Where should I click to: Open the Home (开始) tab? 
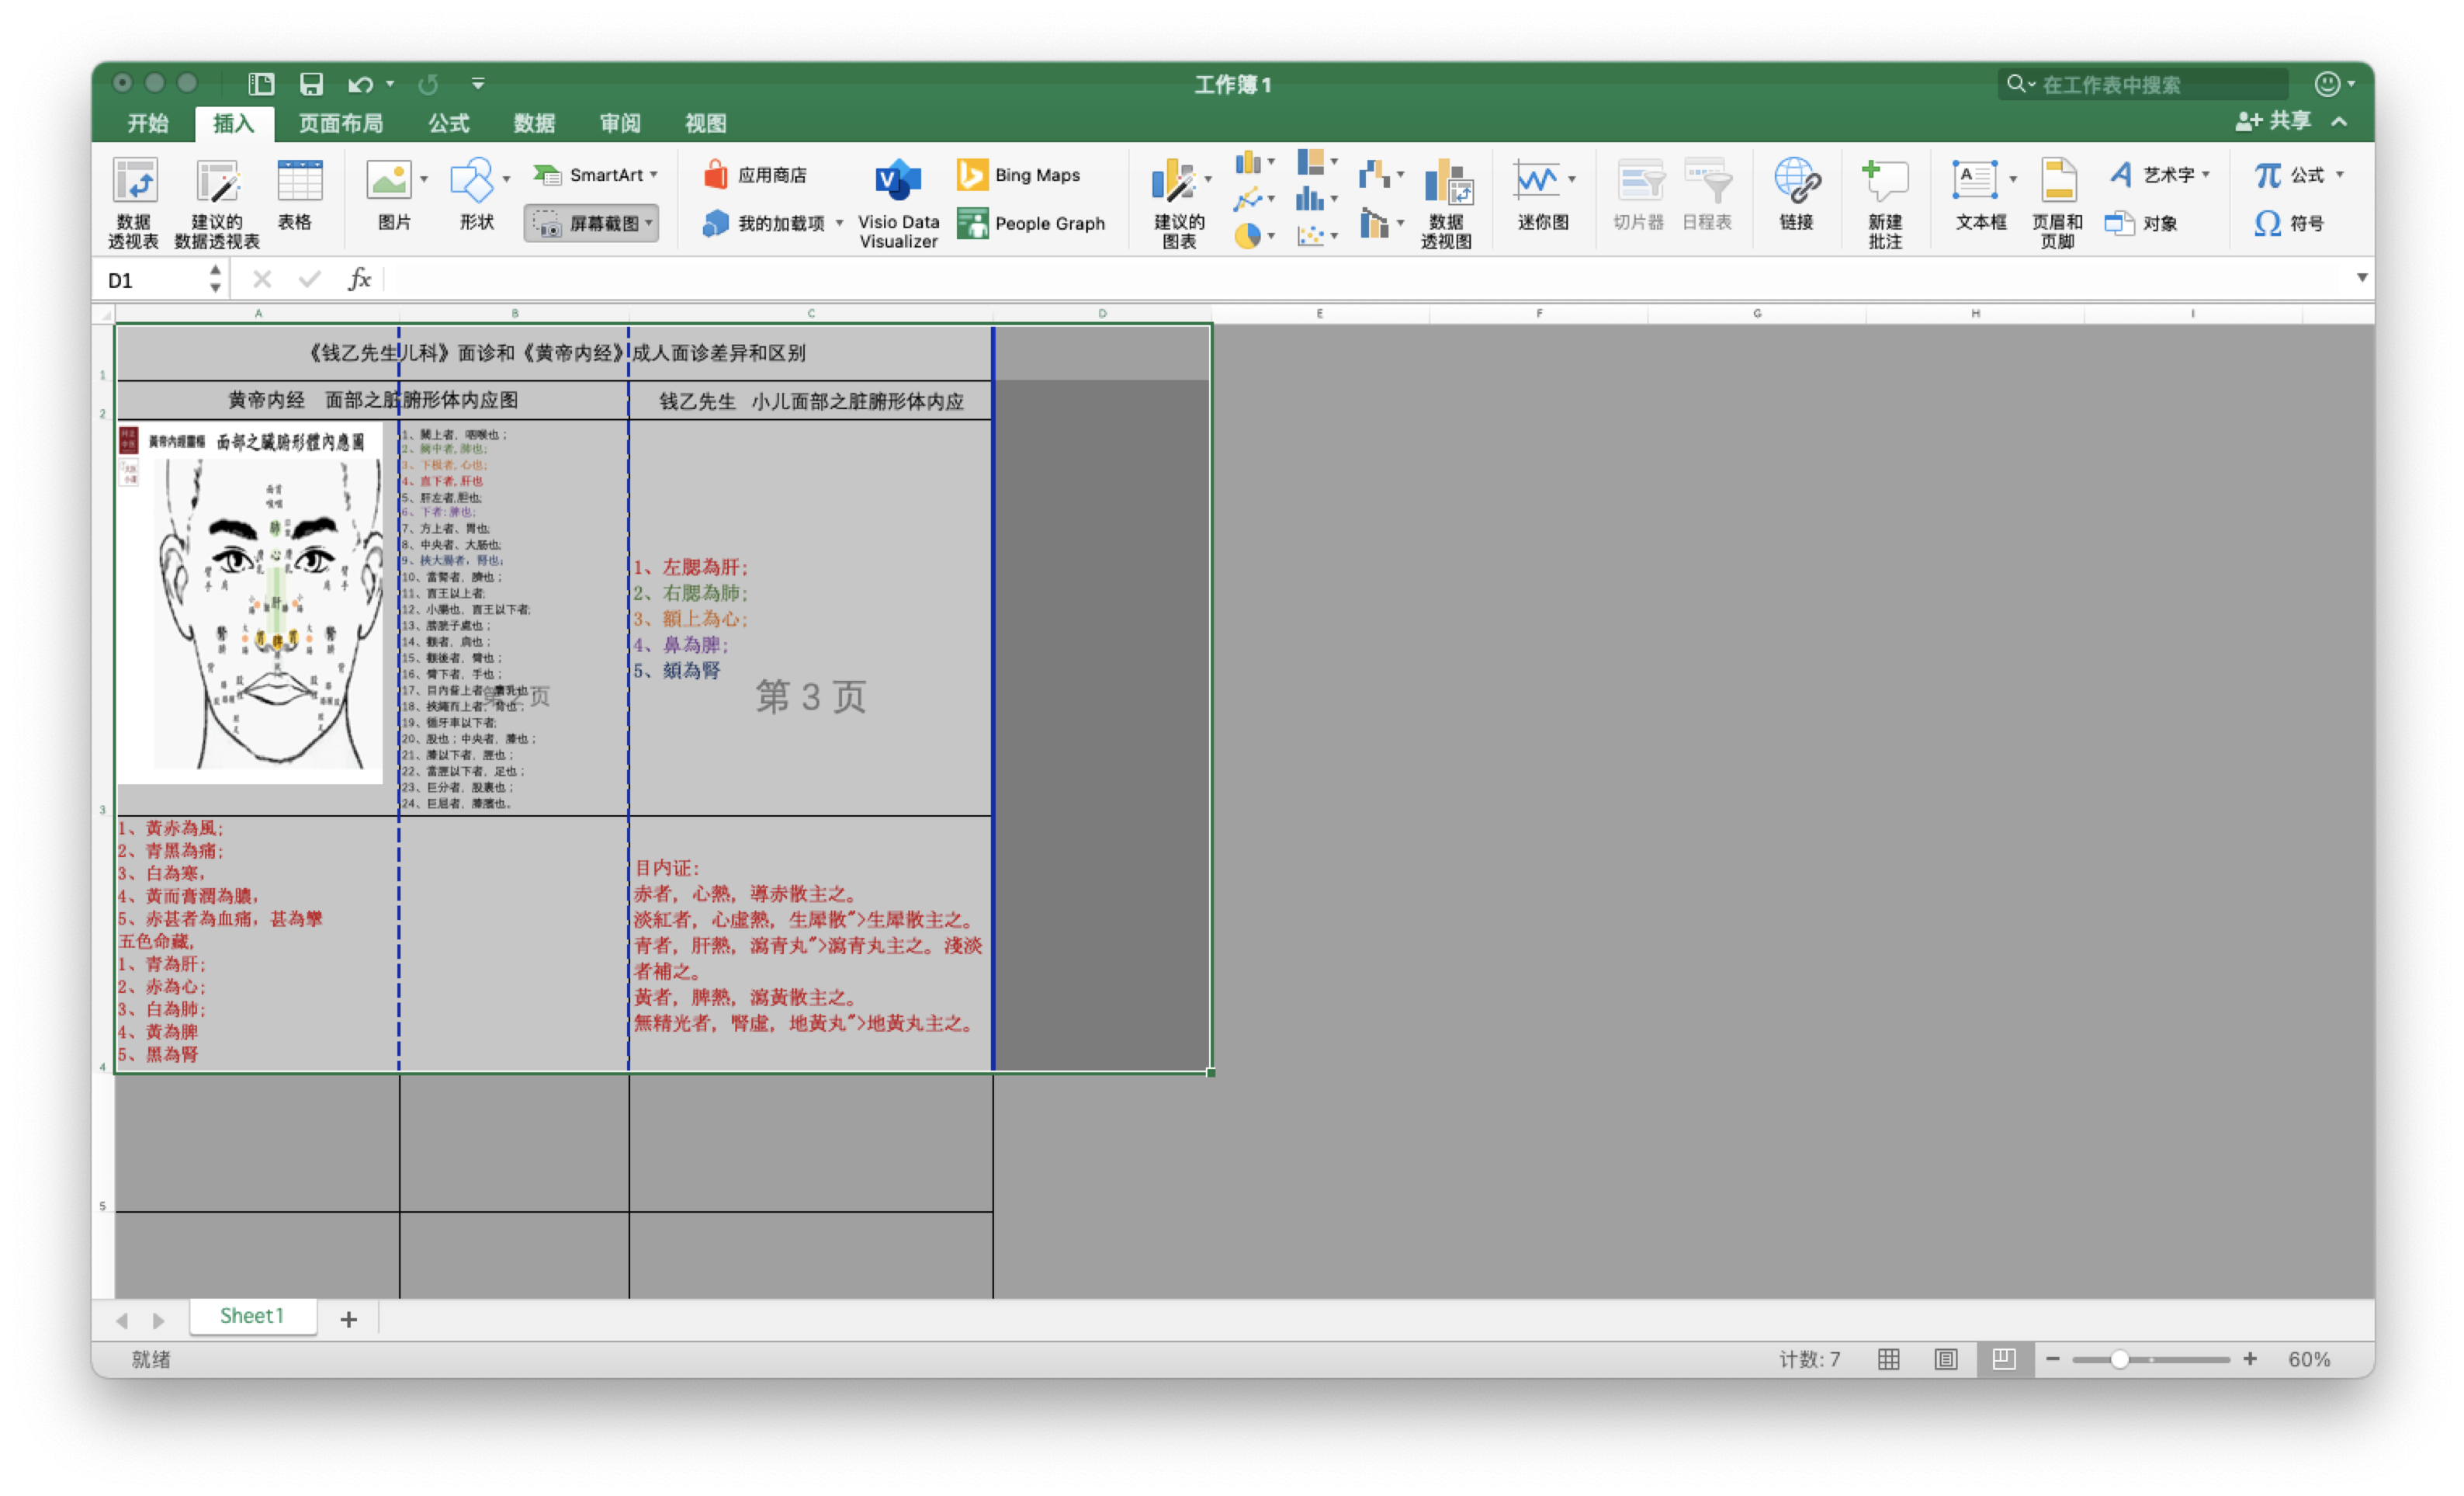(x=148, y=123)
